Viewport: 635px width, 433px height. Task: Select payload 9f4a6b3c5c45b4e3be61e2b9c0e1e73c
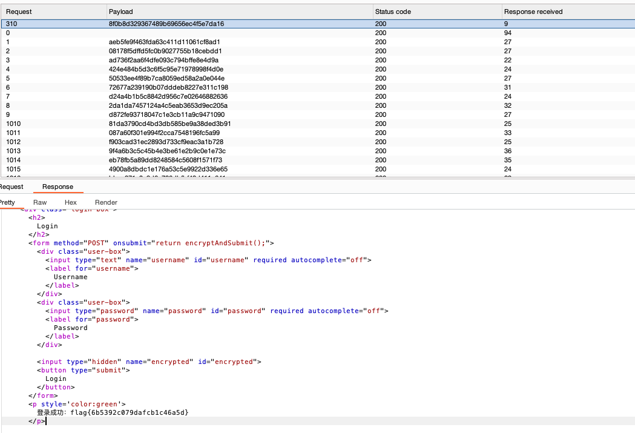(x=167, y=151)
